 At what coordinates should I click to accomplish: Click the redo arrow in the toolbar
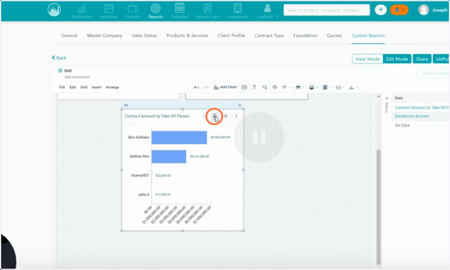click(x=206, y=87)
